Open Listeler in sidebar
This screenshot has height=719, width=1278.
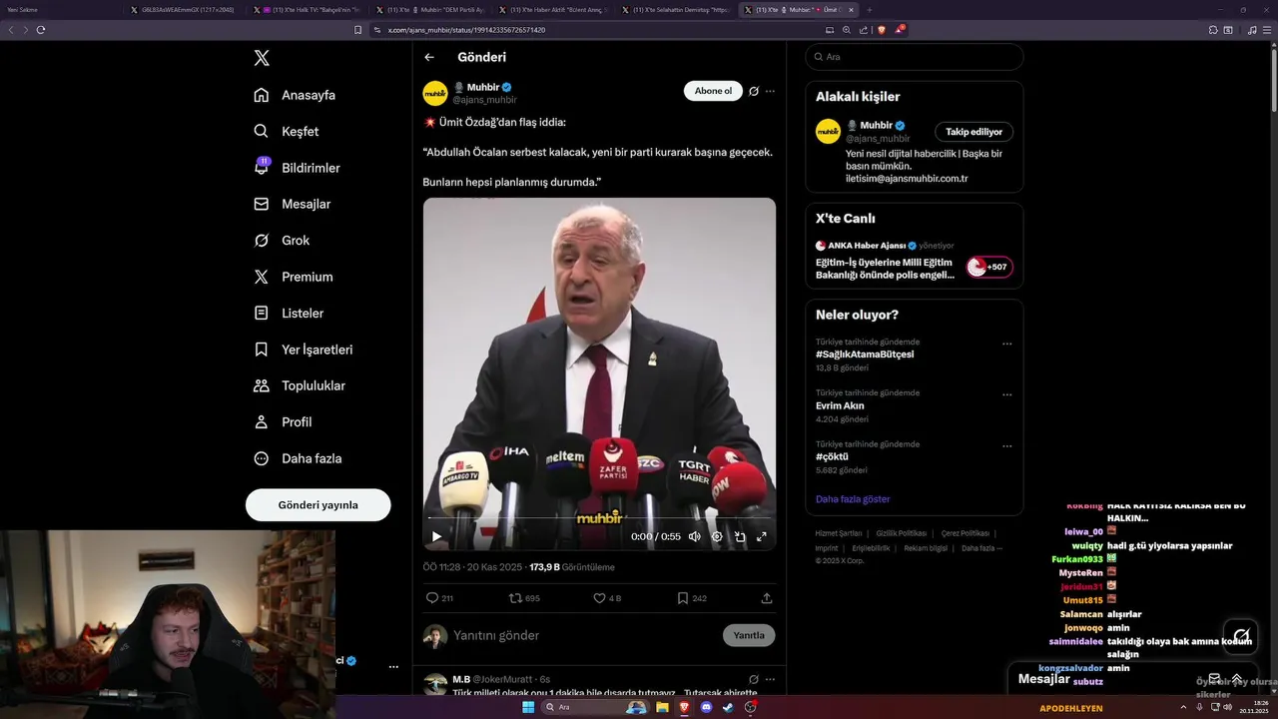[289, 313]
